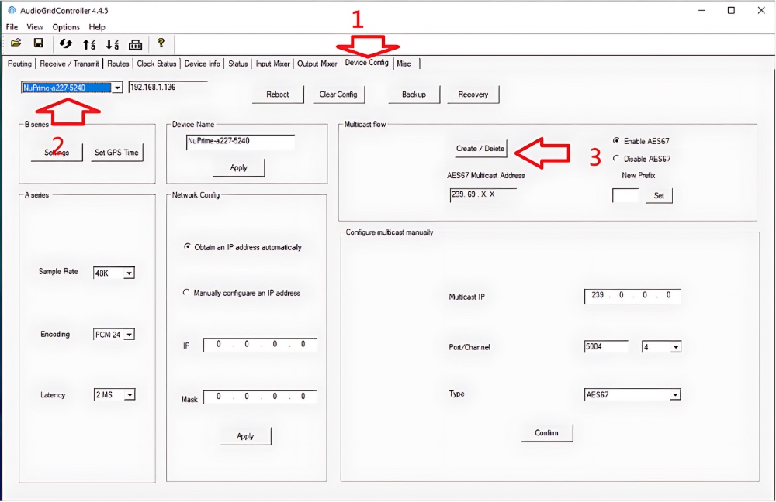
Task: Expand the multicast Type AES67 dropdown
Action: 674,395
